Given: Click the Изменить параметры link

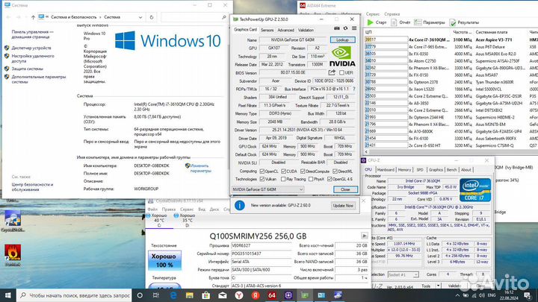Looking at the screenshot, I should [200, 168].
